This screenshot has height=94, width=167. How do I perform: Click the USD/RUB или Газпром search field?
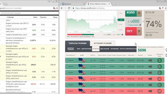[x=29, y=13]
